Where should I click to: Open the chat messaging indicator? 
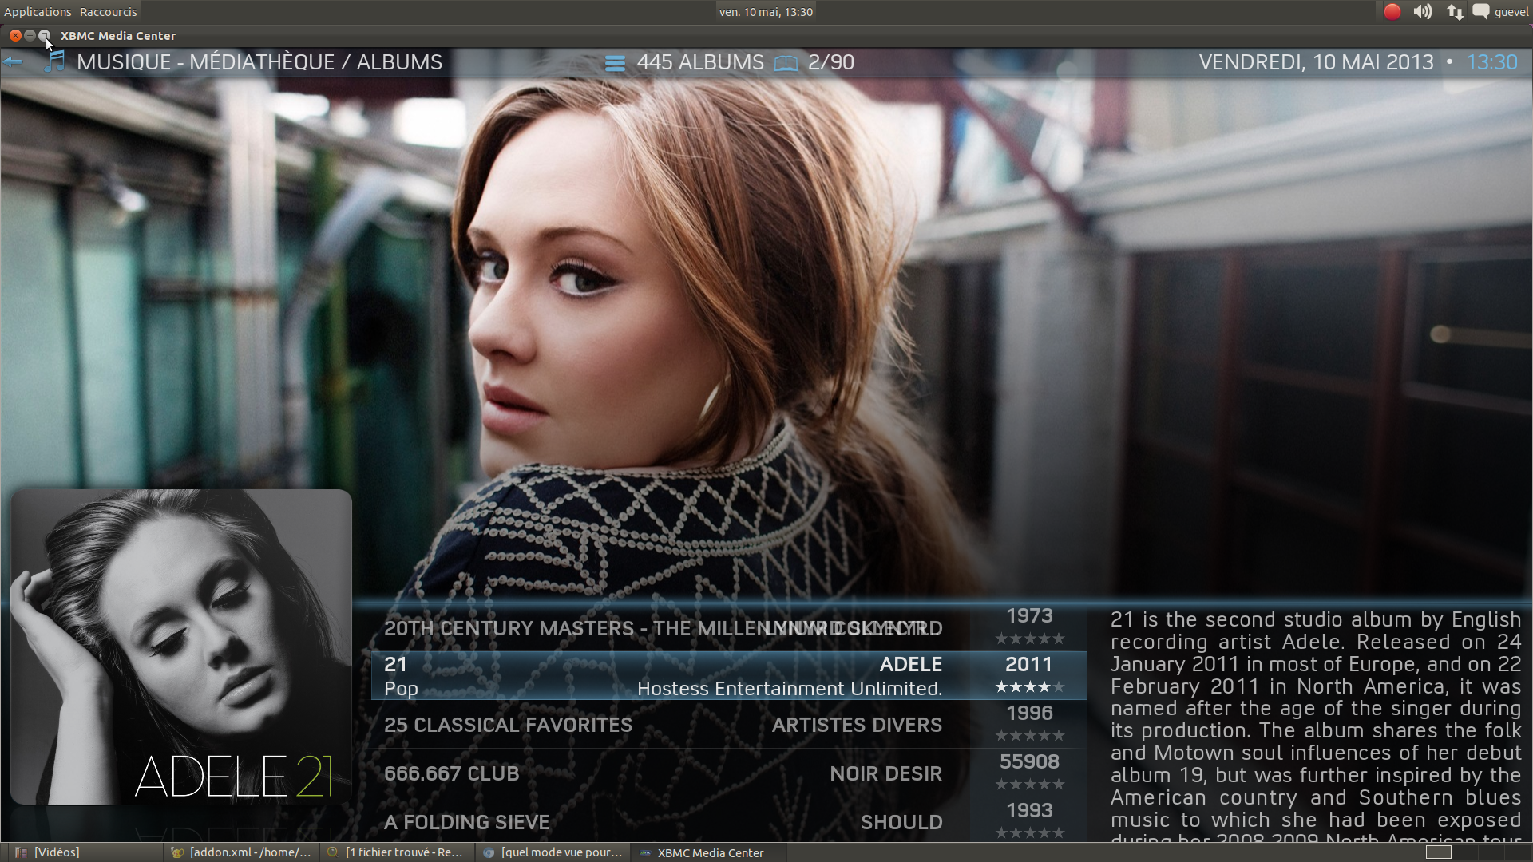(1481, 11)
